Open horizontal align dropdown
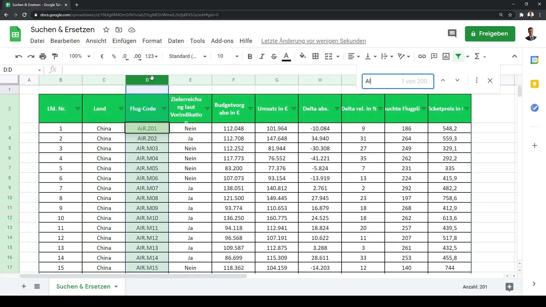 [354, 56]
